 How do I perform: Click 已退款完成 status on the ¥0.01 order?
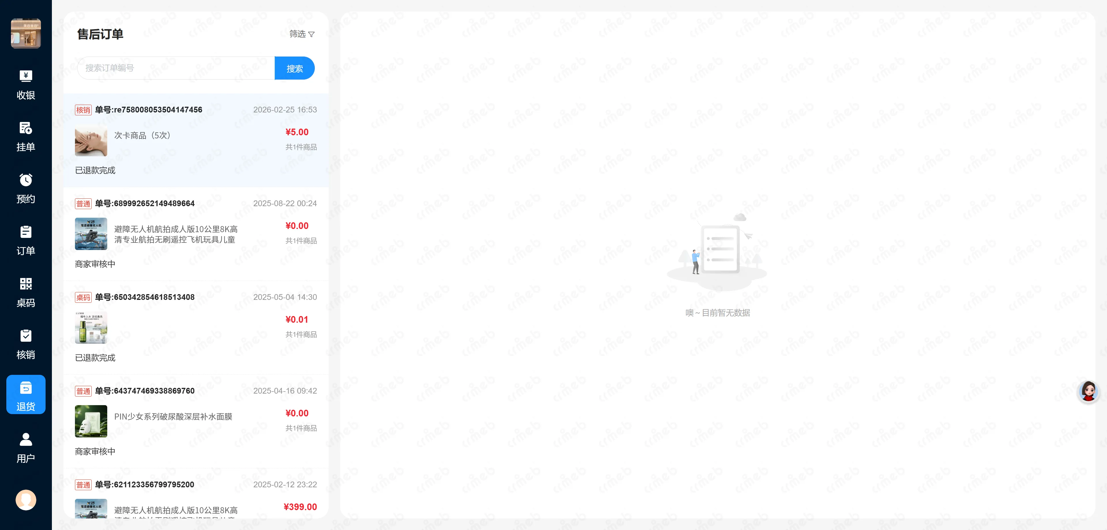click(x=95, y=358)
